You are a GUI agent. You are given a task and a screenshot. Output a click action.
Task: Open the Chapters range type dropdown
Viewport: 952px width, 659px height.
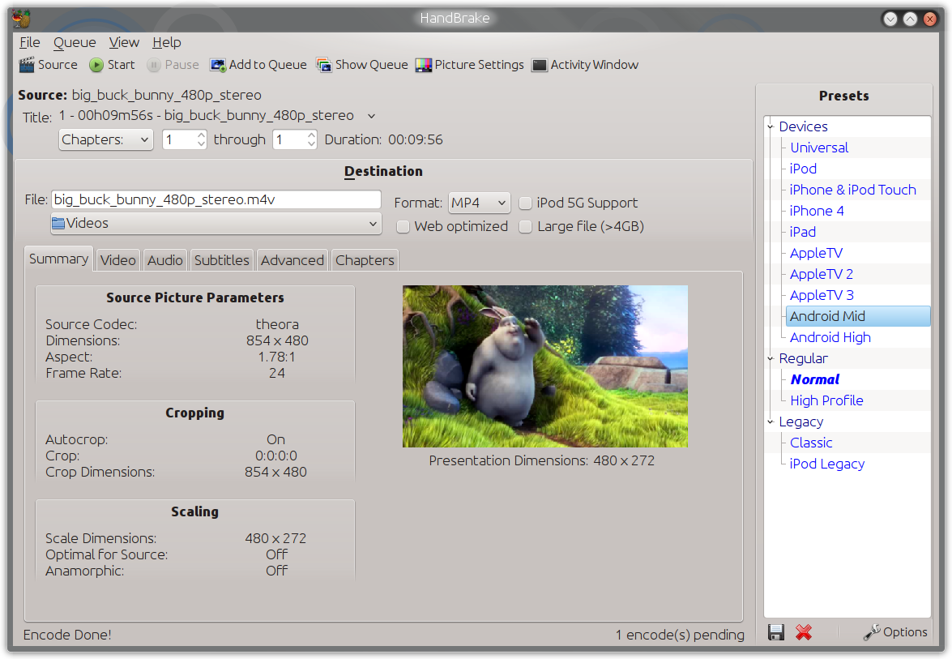(105, 139)
